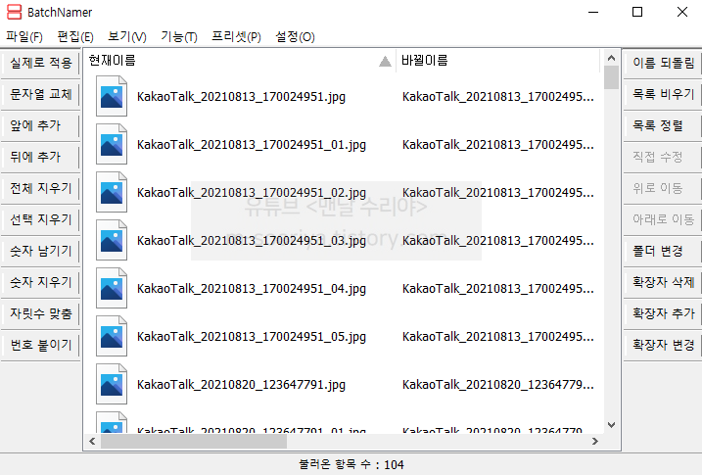Click the vertical scrollbar thumb
The width and height of the screenshot is (702, 475).
611,78
